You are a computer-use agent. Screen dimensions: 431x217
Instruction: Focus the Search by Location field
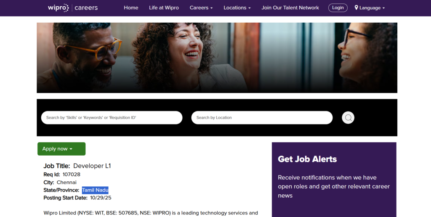262,118
